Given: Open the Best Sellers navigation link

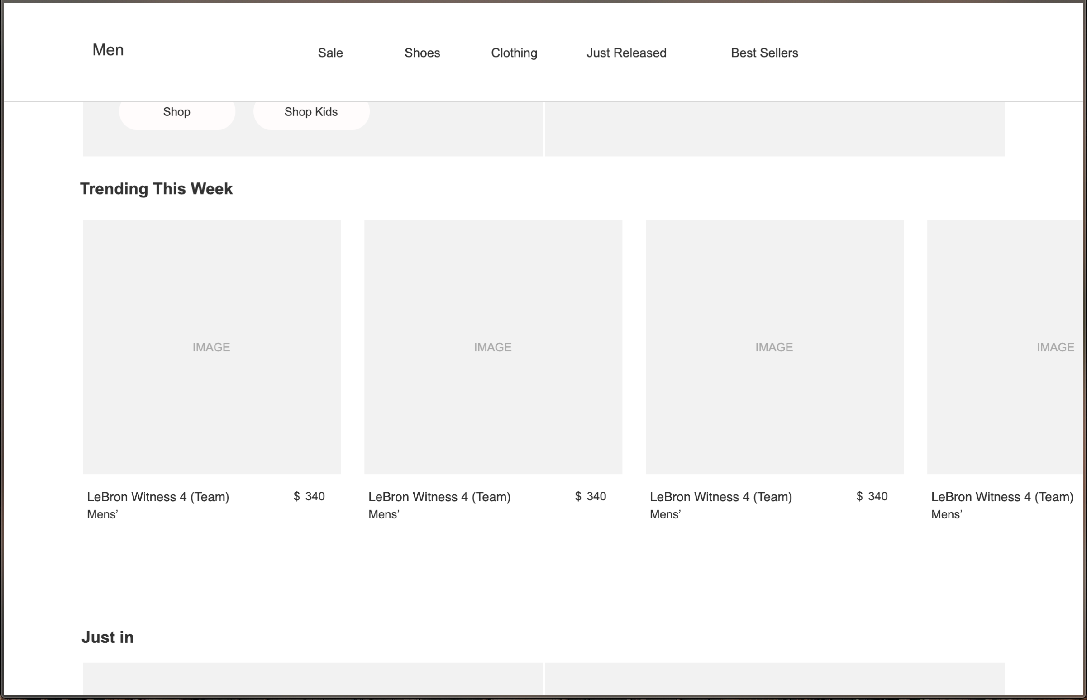Looking at the screenshot, I should tap(764, 53).
